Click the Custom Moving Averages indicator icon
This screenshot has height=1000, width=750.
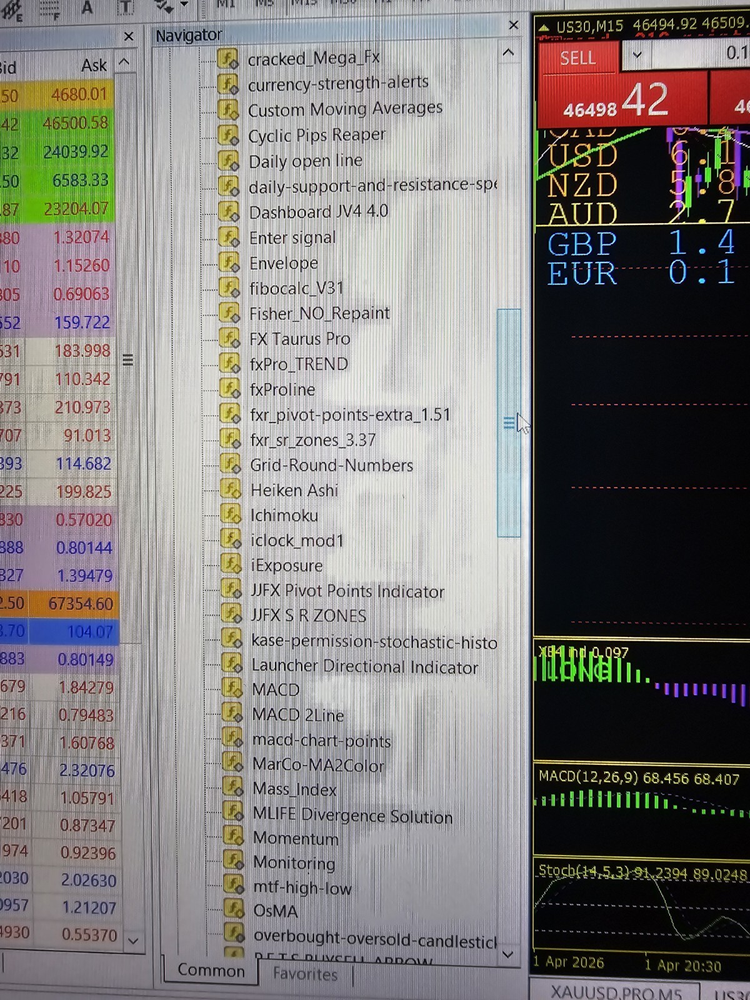pyautogui.click(x=228, y=109)
